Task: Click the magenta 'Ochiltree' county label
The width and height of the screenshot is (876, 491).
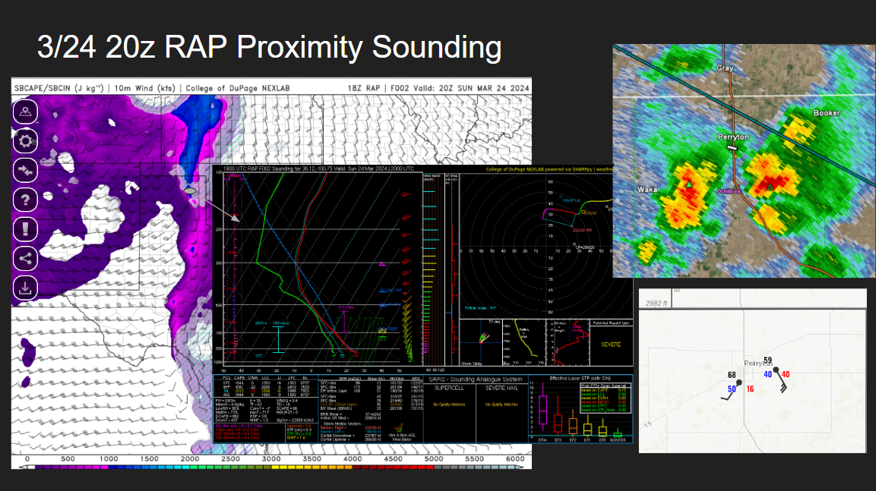Action: pyautogui.click(x=729, y=191)
